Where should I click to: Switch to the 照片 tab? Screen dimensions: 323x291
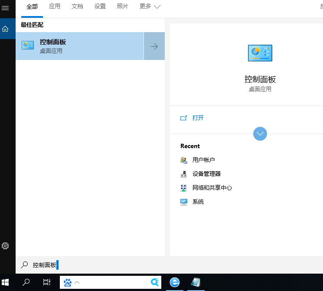click(123, 7)
